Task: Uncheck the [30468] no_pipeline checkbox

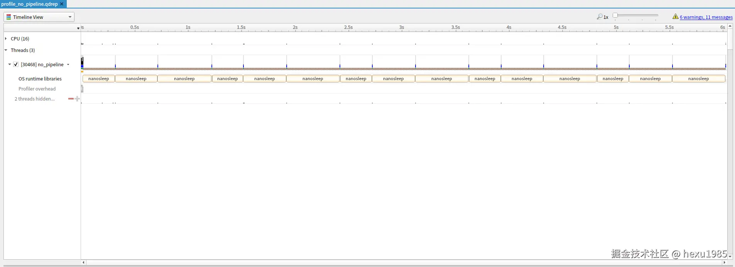Action: [x=16, y=64]
